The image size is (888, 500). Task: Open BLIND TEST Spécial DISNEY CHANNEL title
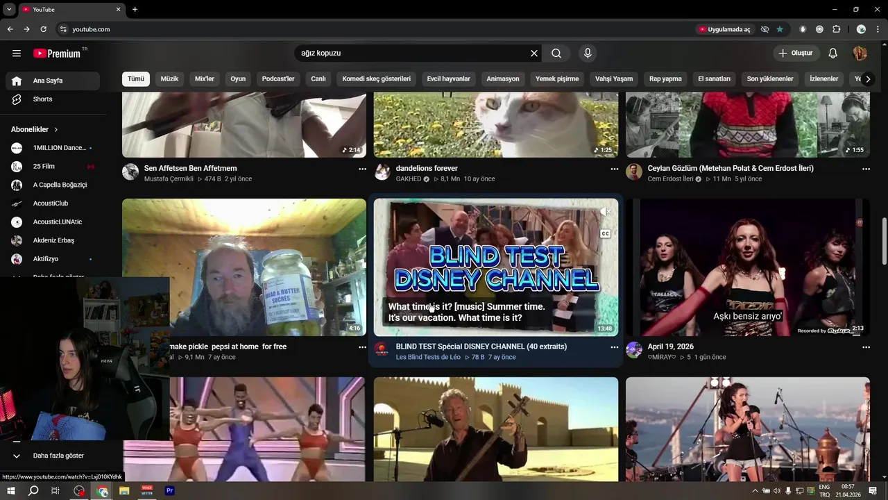481,347
